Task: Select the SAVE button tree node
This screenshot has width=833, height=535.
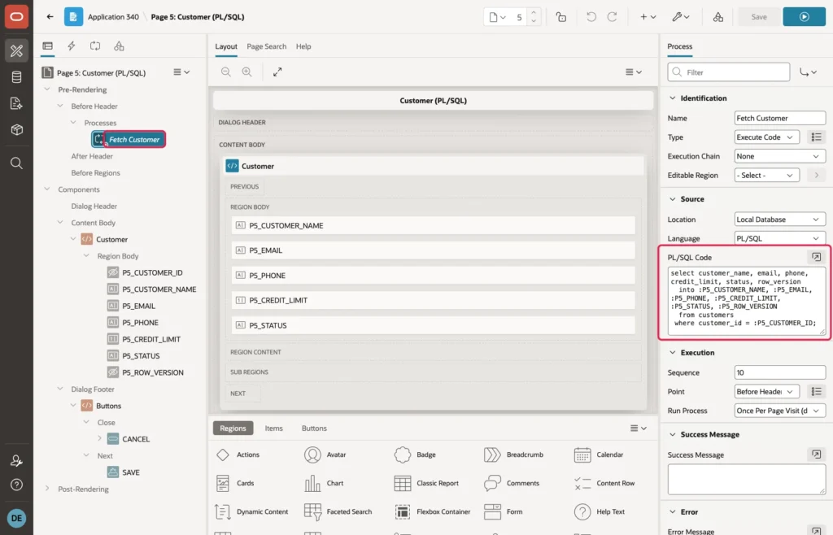Action: click(x=131, y=472)
